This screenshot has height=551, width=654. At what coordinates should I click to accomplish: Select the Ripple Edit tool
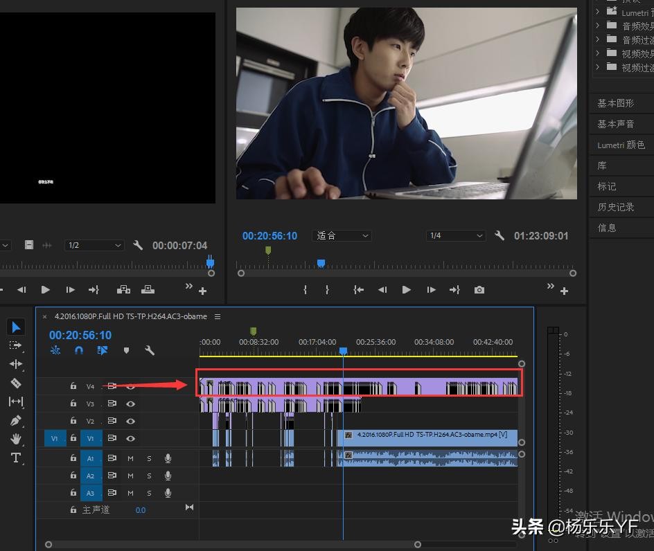point(15,364)
